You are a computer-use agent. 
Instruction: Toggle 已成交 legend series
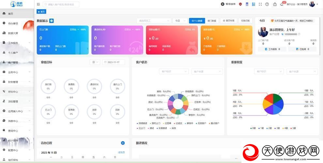pos(178,123)
